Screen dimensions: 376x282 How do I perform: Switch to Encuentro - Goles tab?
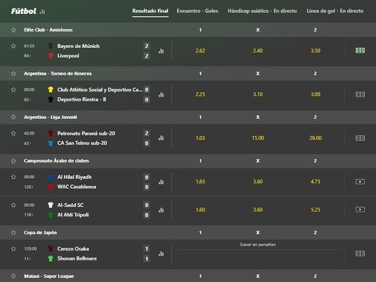point(198,11)
